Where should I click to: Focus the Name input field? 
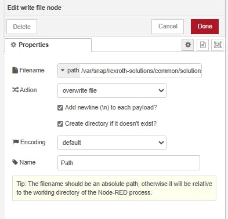[x=129, y=163]
